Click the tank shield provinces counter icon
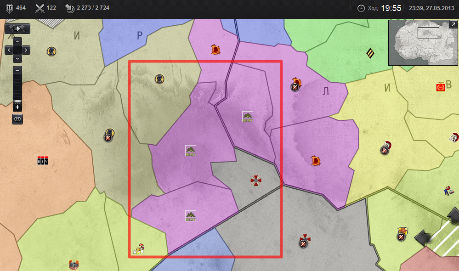Screen dimensions: 459x271 [x=9, y=8]
